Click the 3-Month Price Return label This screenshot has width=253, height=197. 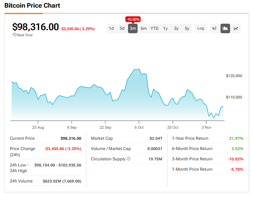point(192,159)
